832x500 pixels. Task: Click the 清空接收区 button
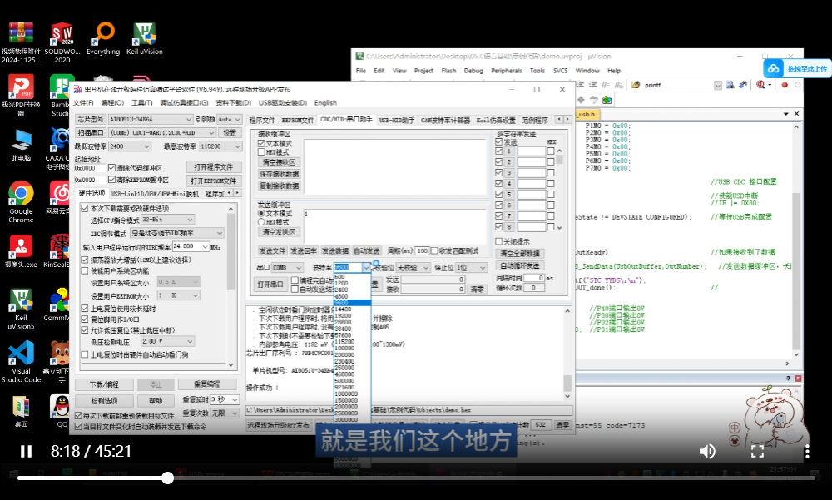coord(279,162)
